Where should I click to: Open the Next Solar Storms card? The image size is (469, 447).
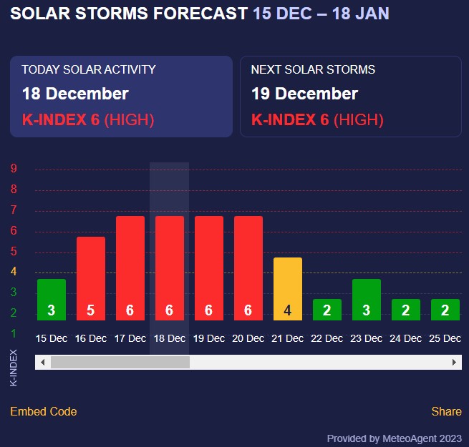coord(350,97)
